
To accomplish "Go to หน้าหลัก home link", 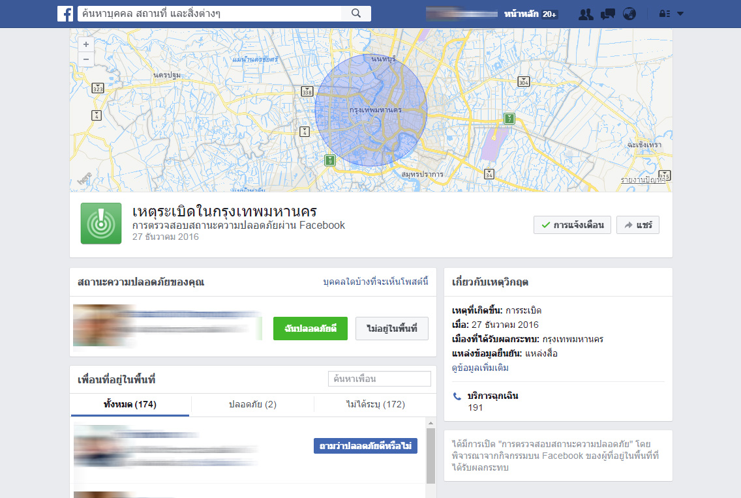I will click(521, 14).
